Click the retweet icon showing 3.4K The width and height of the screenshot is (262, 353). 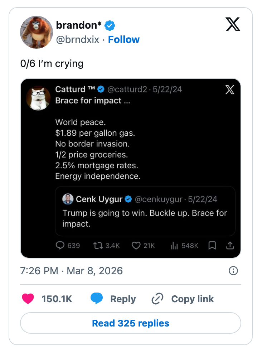[x=97, y=246]
